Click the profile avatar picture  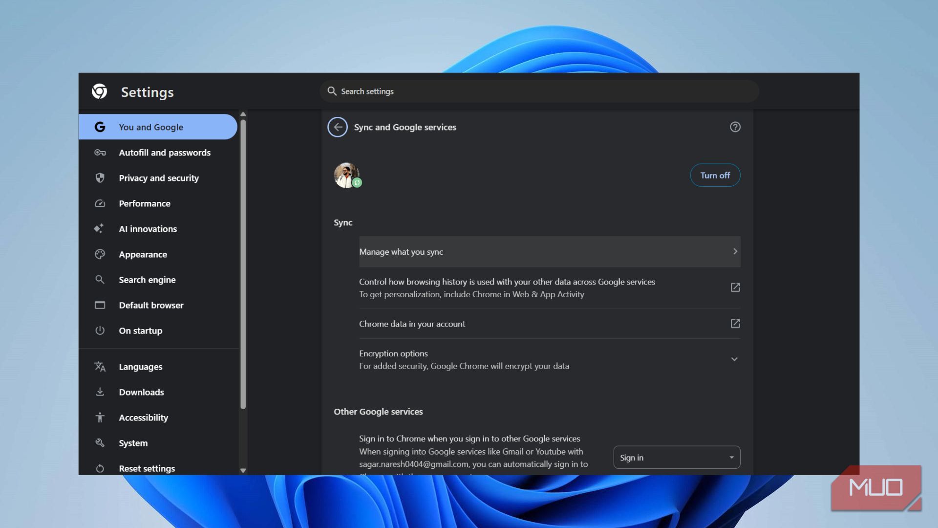[x=346, y=175]
